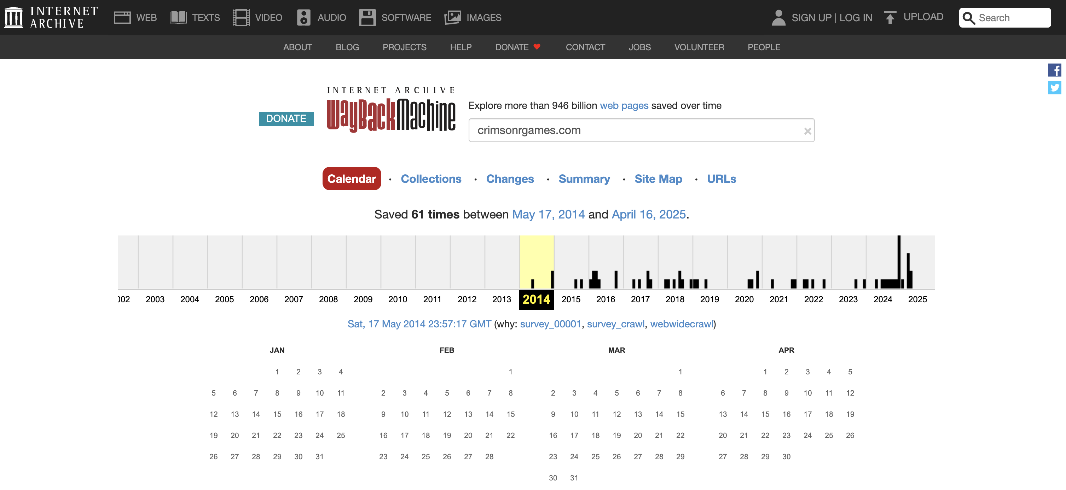The height and width of the screenshot is (490, 1066).
Task: Clear the Wayback URL field
Action: tap(807, 131)
